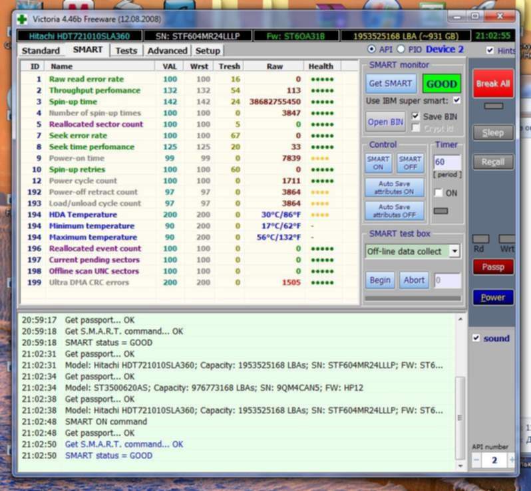
Task: Uncheck the Save BIN option
Action: [x=416, y=116]
